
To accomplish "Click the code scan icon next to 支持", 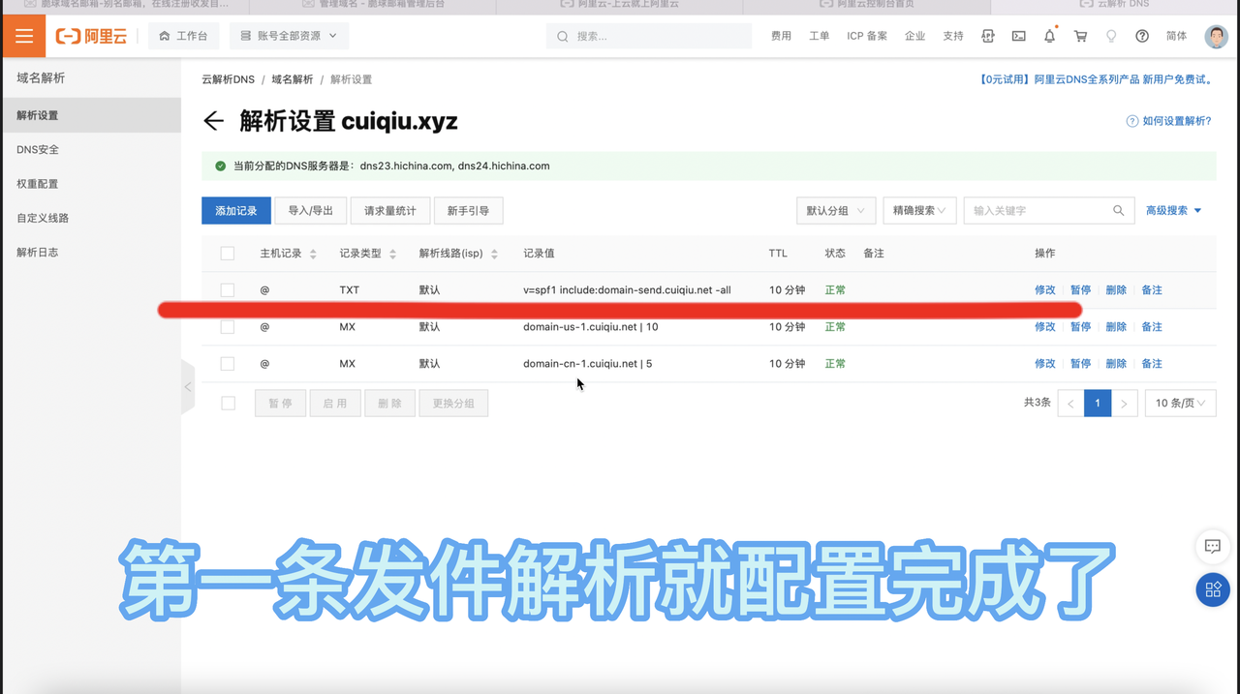I will click(988, 36).
